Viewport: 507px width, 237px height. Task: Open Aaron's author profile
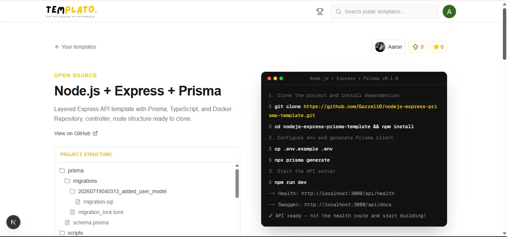(x=388, y=47)
